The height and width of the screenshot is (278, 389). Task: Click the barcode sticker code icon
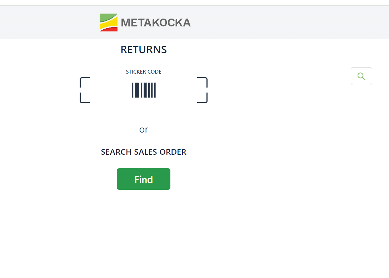point(144,90)
